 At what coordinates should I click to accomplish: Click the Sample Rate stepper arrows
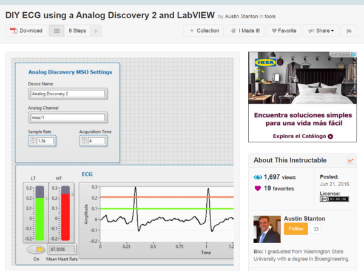[x=33, y=141]
